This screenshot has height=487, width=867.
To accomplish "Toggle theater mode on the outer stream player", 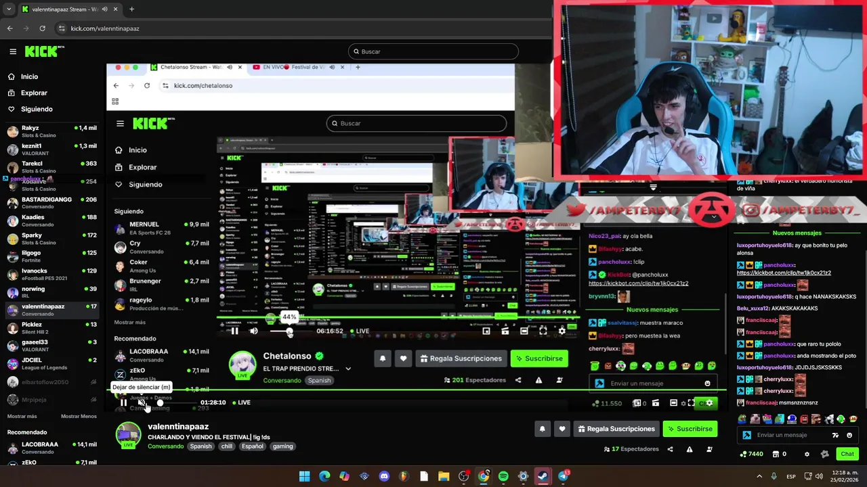I will (673, 402).
